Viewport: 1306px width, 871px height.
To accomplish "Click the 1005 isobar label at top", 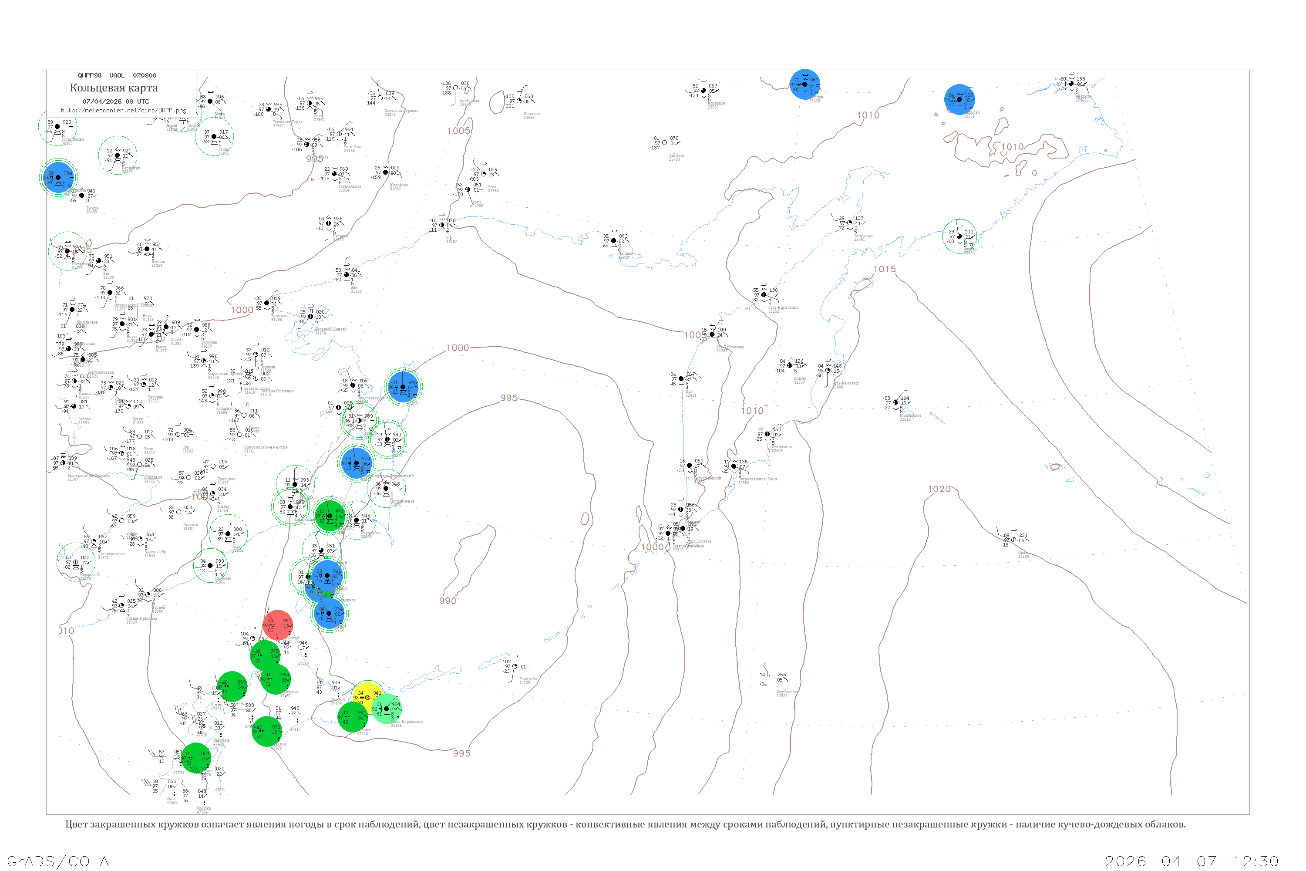I will point(459,131).
